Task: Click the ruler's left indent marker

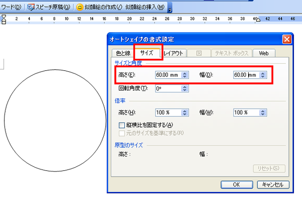Action: 4,19
